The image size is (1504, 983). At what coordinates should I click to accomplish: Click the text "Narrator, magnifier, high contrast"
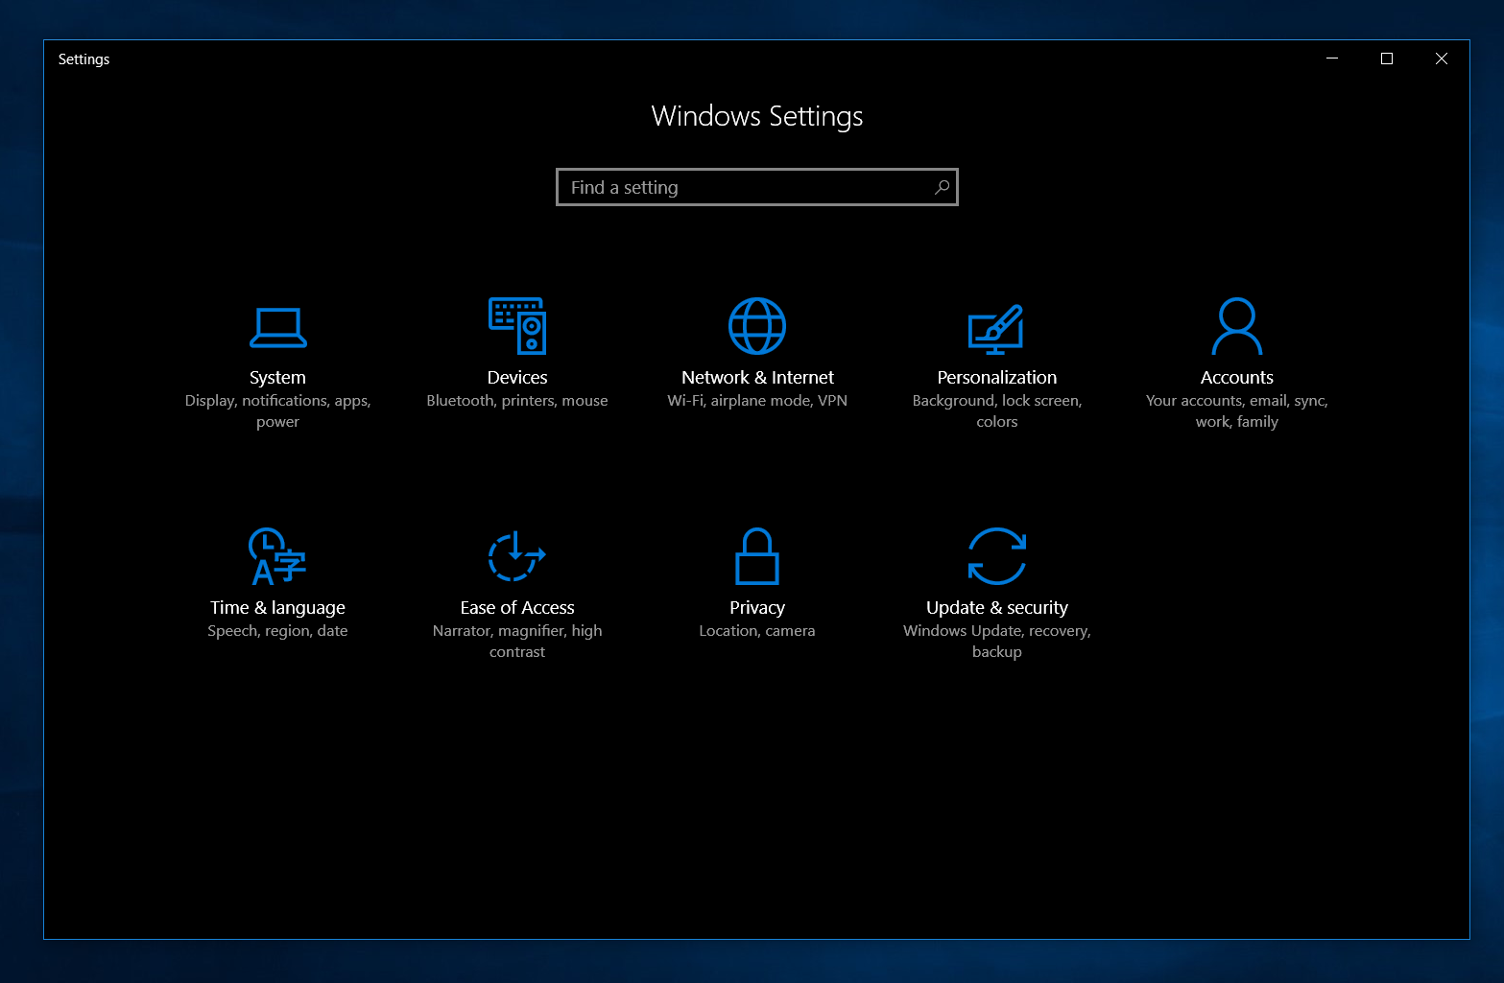(x=517, y=642)
